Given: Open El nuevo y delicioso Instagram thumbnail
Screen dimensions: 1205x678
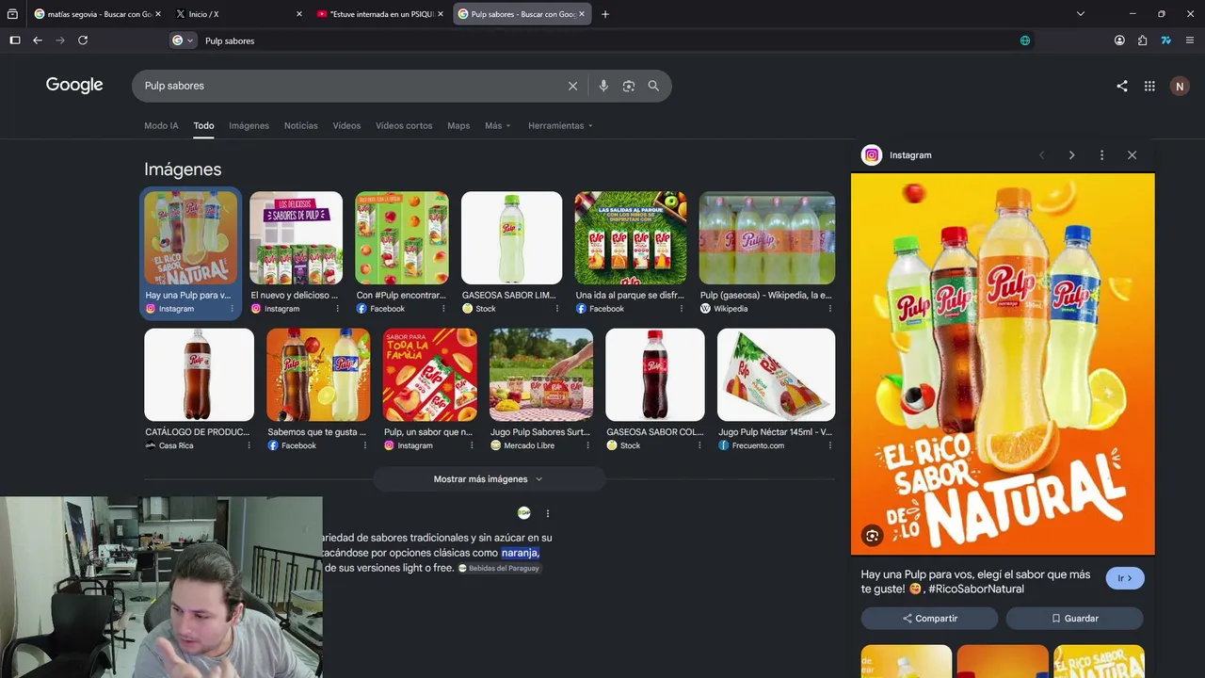Looking at the screenshot, I should point(296,238).
